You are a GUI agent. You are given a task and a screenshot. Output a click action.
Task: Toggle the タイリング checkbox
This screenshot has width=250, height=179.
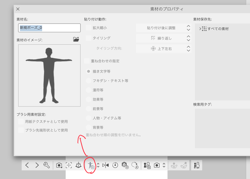click(x=89, y=38)
